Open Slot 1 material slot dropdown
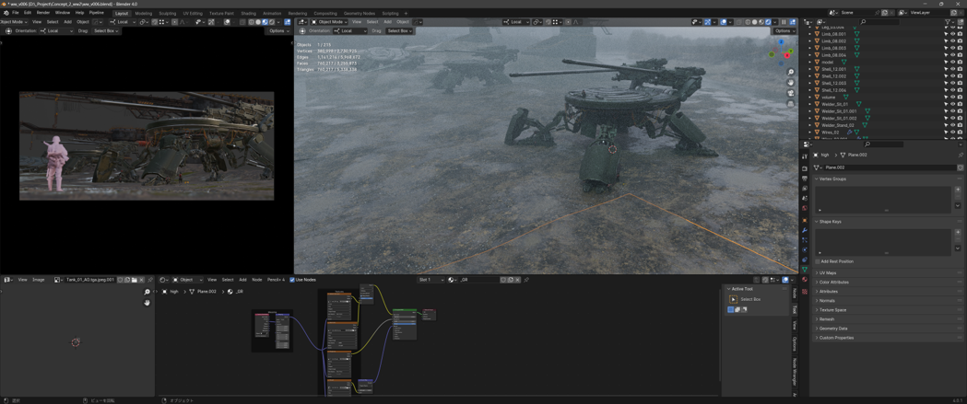 coord(431,280)
